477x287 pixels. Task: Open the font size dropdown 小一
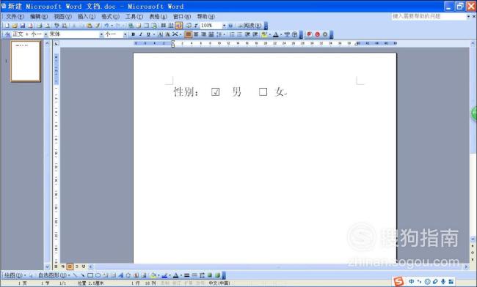[x=125, y=34]
